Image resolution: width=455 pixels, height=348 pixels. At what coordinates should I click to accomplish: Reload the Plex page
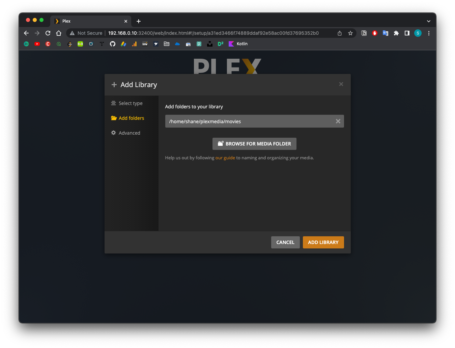48,33
